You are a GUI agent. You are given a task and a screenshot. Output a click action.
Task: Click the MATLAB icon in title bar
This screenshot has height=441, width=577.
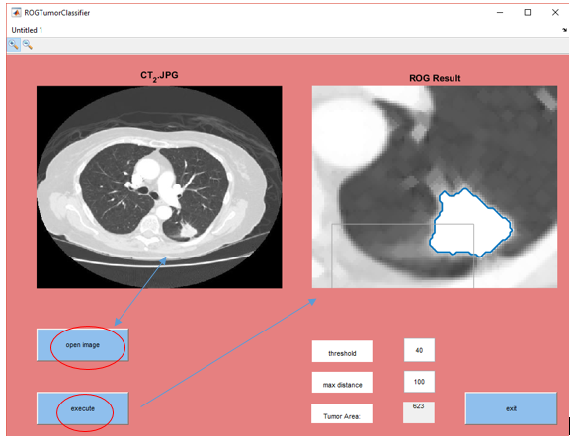click(16, 13)
